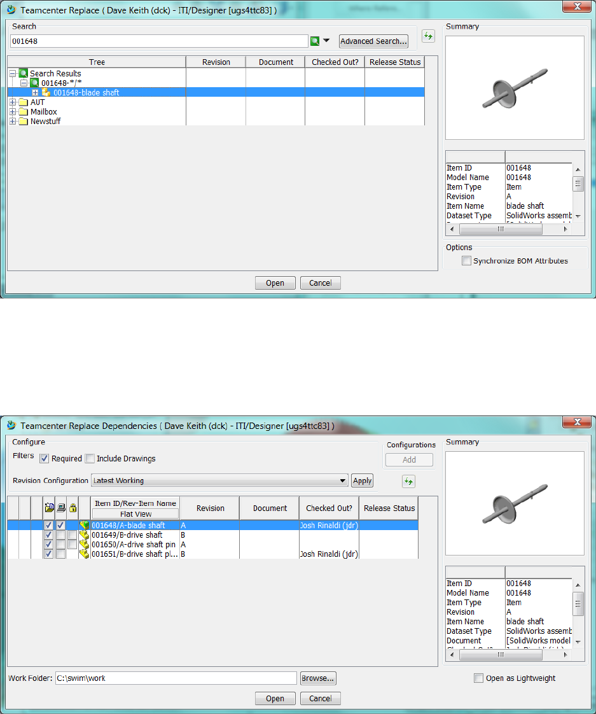Click the Tree column header
Image resolution: width=596 pixels, height=714 pixels.
pyautogui.click(x=97, y=62)
